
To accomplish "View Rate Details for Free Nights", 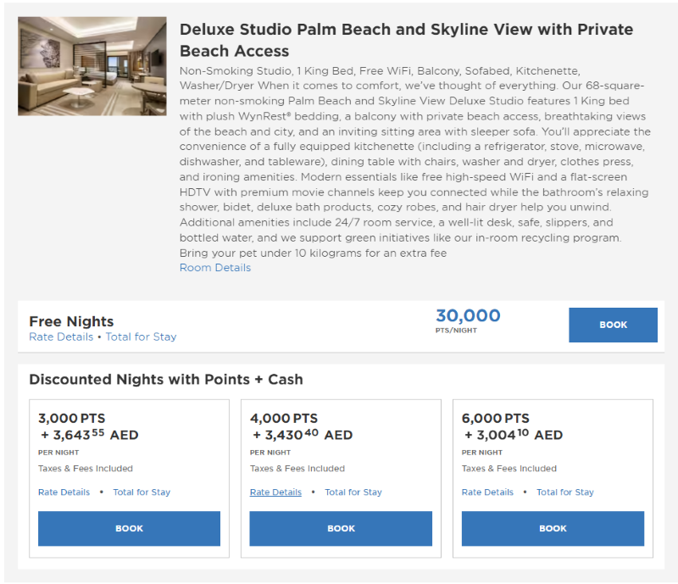I will 61,336.
